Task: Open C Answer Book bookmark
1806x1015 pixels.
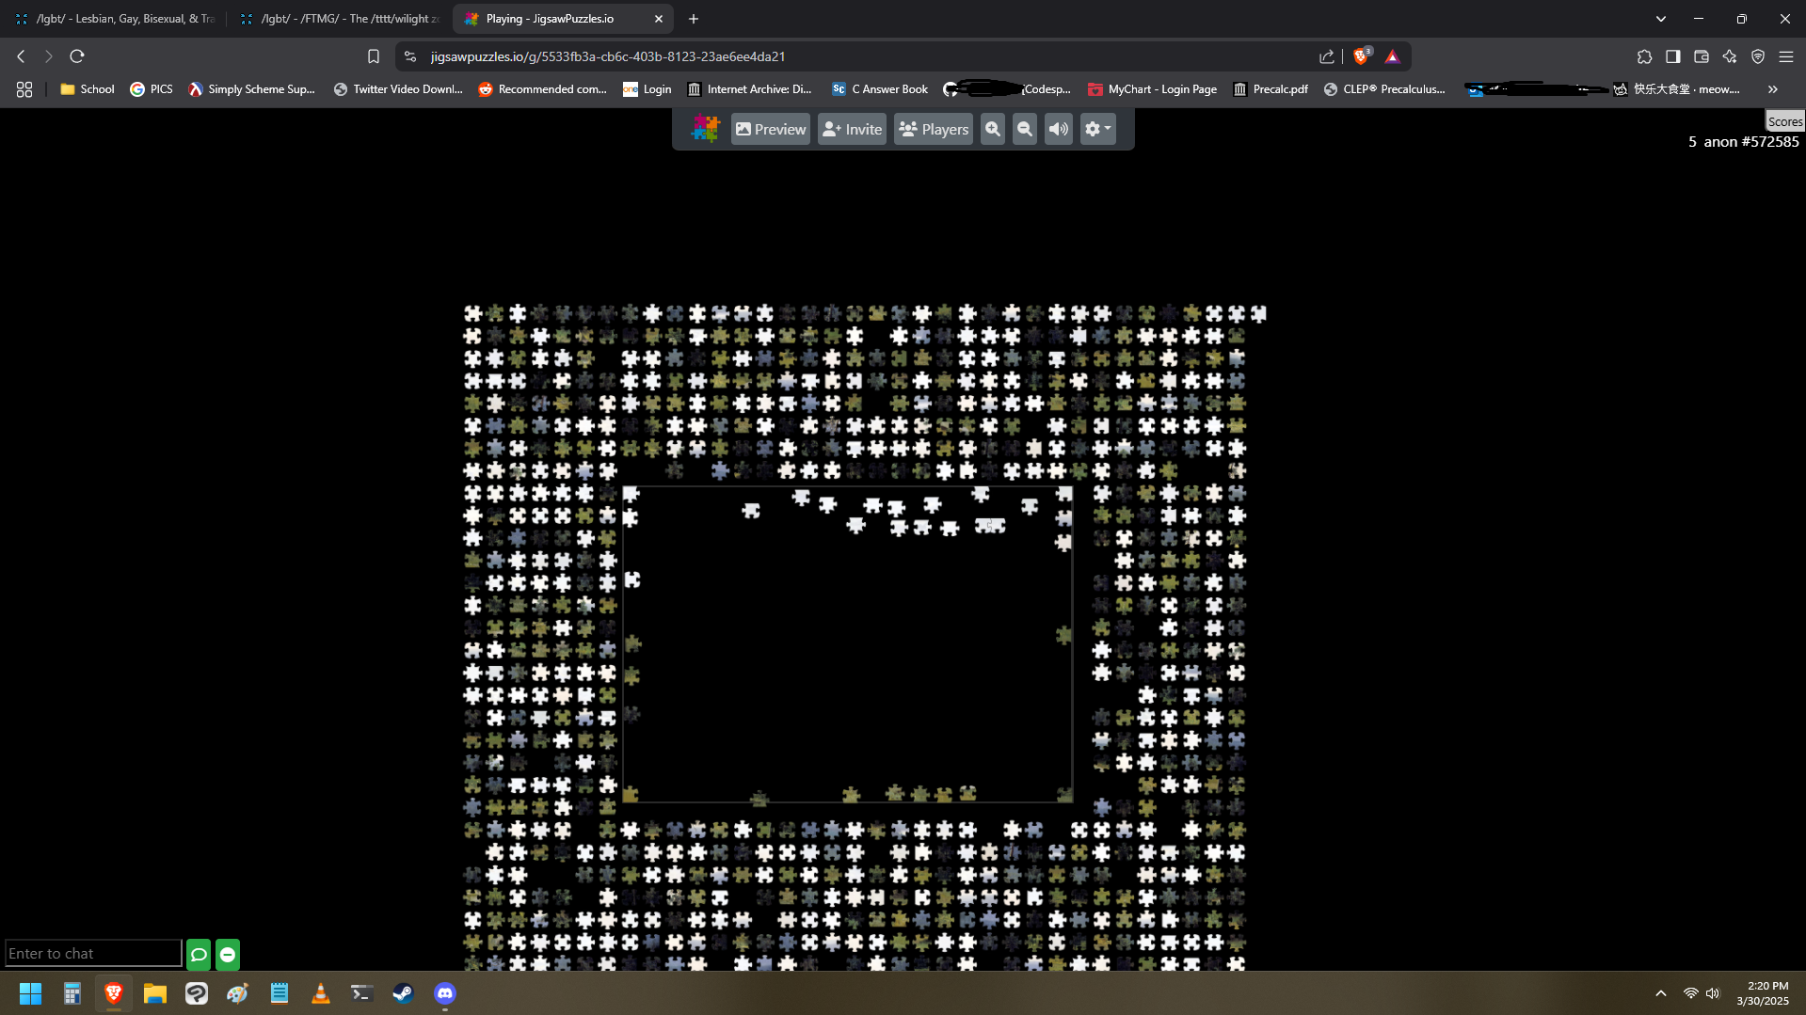Action: point(880,89)
